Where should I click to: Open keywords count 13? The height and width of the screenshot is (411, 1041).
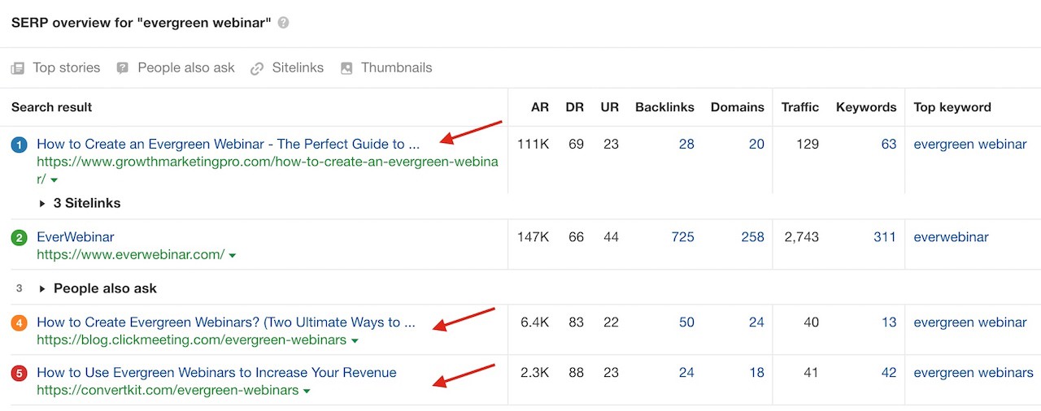[x=888, y=322]
